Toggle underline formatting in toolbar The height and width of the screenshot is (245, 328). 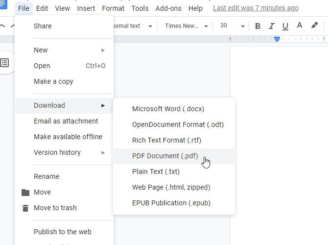point(285,26)
